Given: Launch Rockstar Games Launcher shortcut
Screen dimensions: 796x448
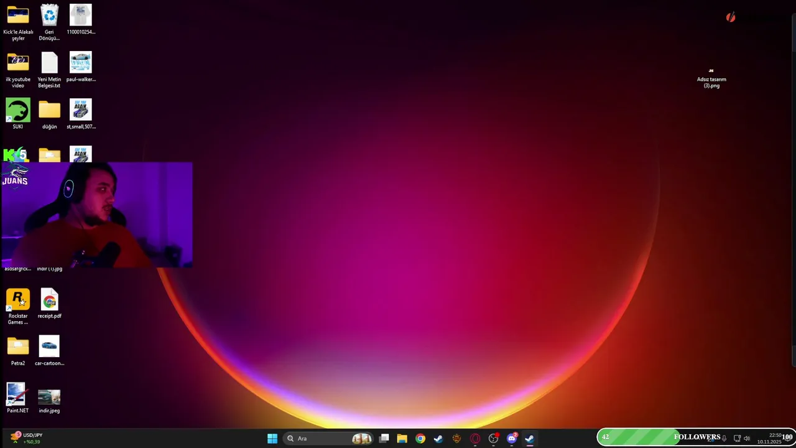Looking at the screenshot, I should point(18,306).
